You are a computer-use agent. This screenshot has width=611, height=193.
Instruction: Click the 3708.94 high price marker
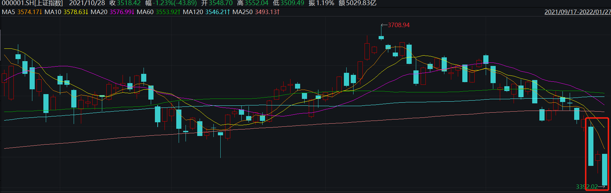pyautogui.click(x=398, y=25)
